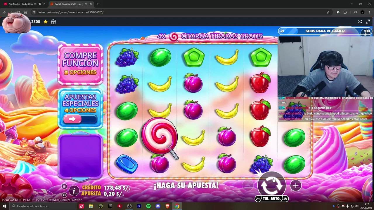
Task: Bookmark this page with the star
Action: click(x=328, y=12)
